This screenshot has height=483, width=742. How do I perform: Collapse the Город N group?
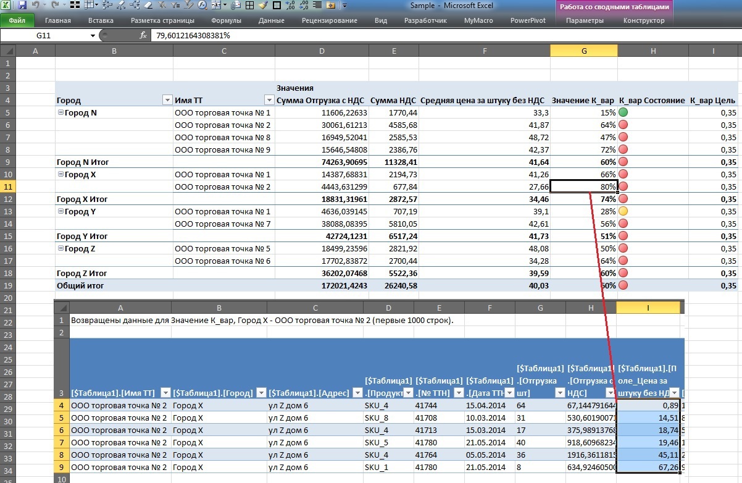62,112
